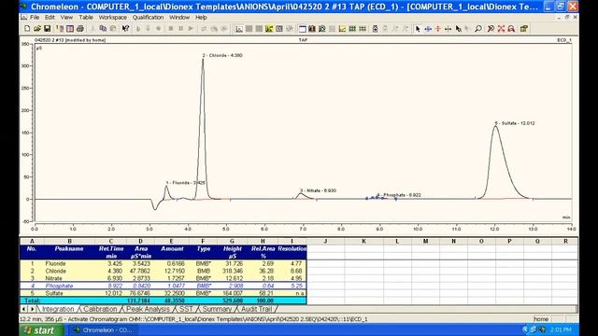
Task: Click the context help pointer icon
Action: 125,29
